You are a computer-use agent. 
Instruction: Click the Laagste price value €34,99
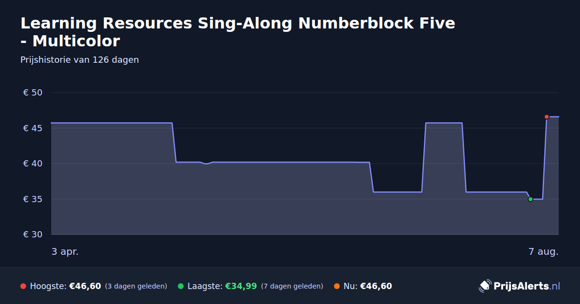241,286
